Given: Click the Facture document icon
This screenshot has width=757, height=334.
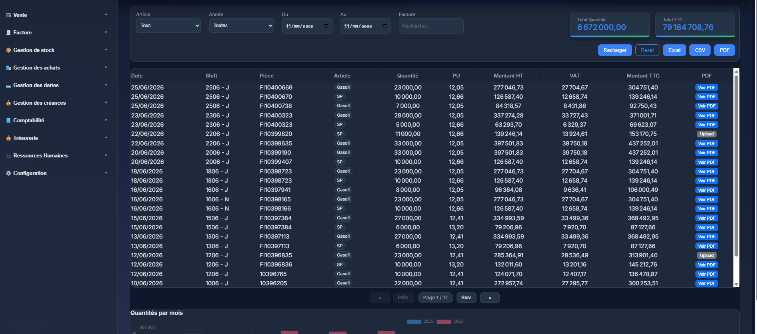Looking at the screenshot, I should [8, 33].
